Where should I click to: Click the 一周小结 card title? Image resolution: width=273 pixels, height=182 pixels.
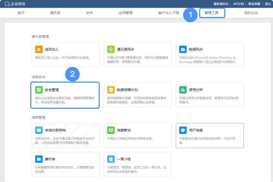tap(124, 159)
